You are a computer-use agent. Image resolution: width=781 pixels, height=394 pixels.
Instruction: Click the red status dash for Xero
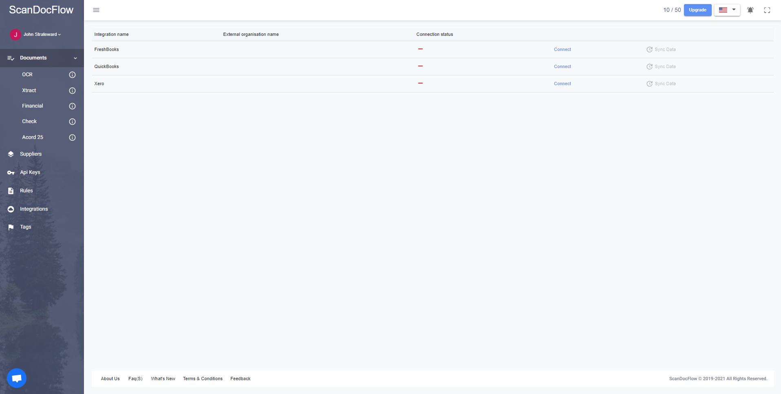point(420,84)
